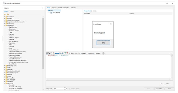Click the Equation column header

131,14
